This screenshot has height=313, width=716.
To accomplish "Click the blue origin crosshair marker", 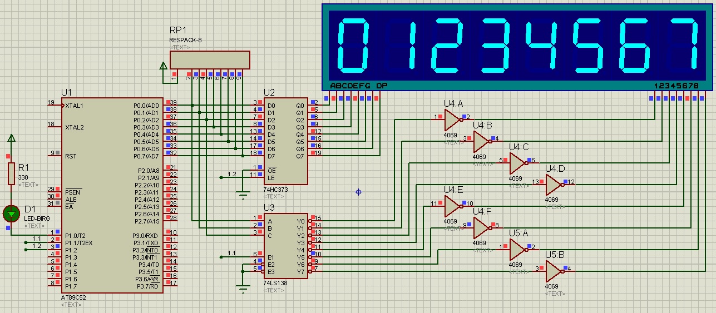I will [x=359, y=192].
